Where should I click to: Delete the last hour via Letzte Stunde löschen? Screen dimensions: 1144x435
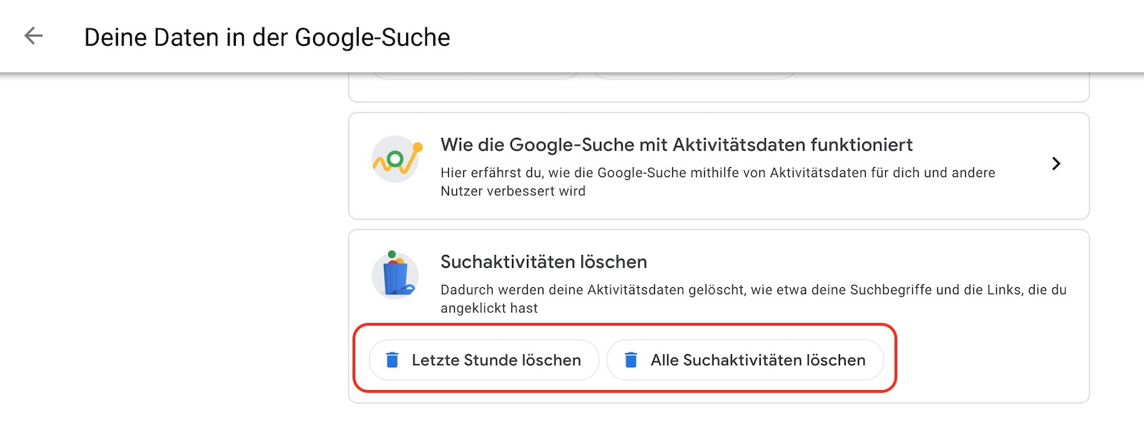pyautogui.click(x=484, y=360)
